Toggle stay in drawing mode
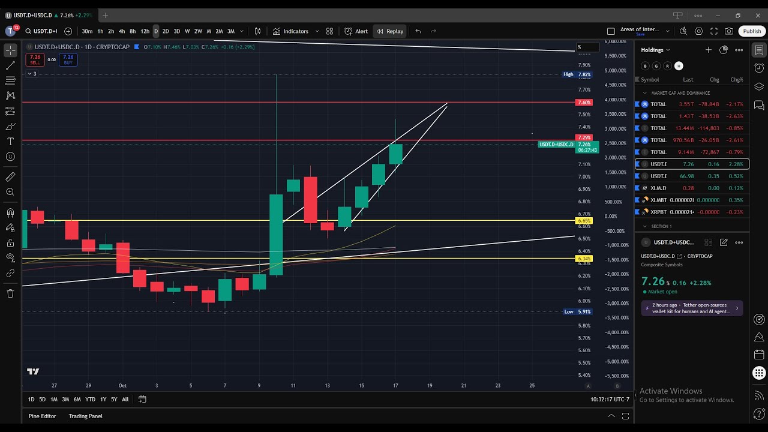The width and height of the screenshot is (768, 432). pos(10,227)
